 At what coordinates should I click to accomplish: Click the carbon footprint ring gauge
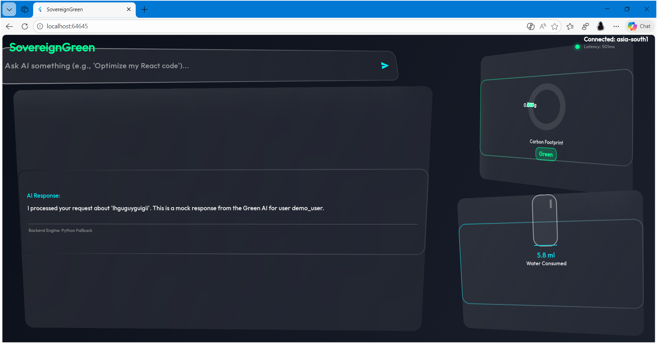tap(547, 106)
